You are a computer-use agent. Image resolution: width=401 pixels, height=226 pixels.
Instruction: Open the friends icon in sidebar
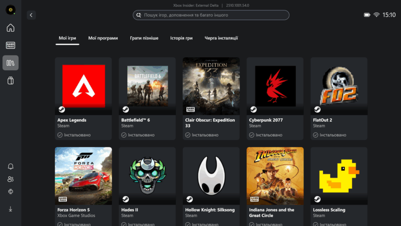(x=10, y=179)
